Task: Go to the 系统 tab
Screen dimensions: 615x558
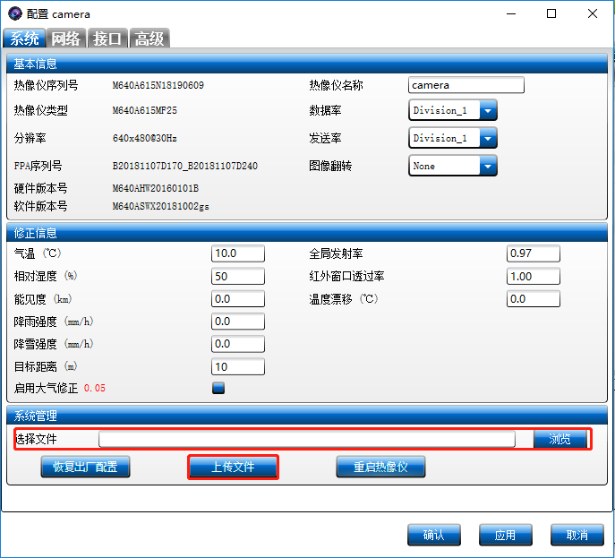Action: 24,39
